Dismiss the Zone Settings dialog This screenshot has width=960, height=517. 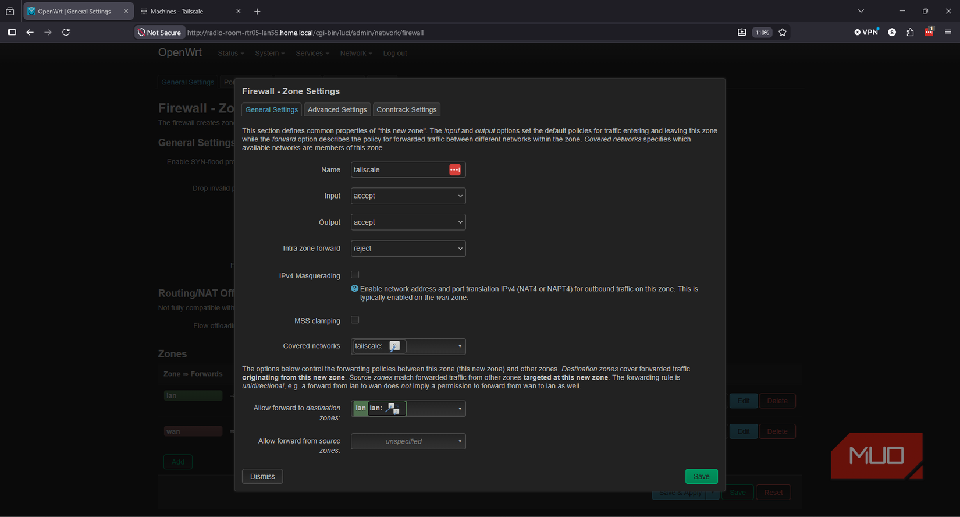click(x=262, y=476)
